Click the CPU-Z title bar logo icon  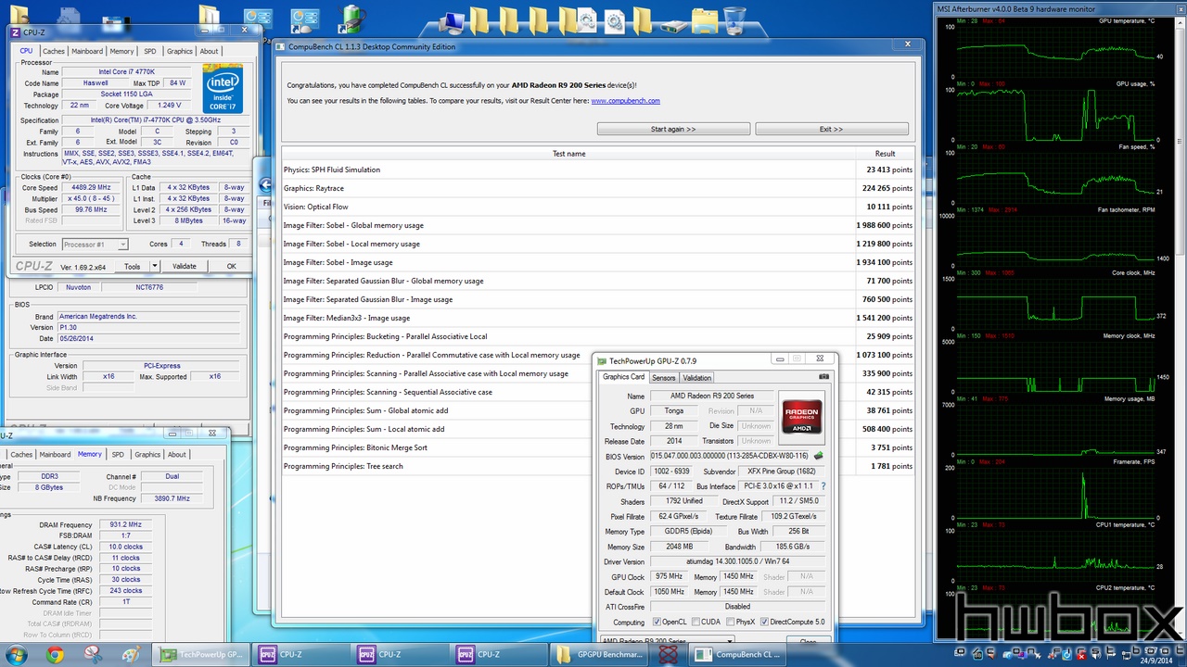click(x=15, y=31)
